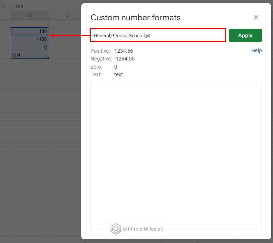Click the OfficeWheel logo watermark

click(x=137, y=229)
